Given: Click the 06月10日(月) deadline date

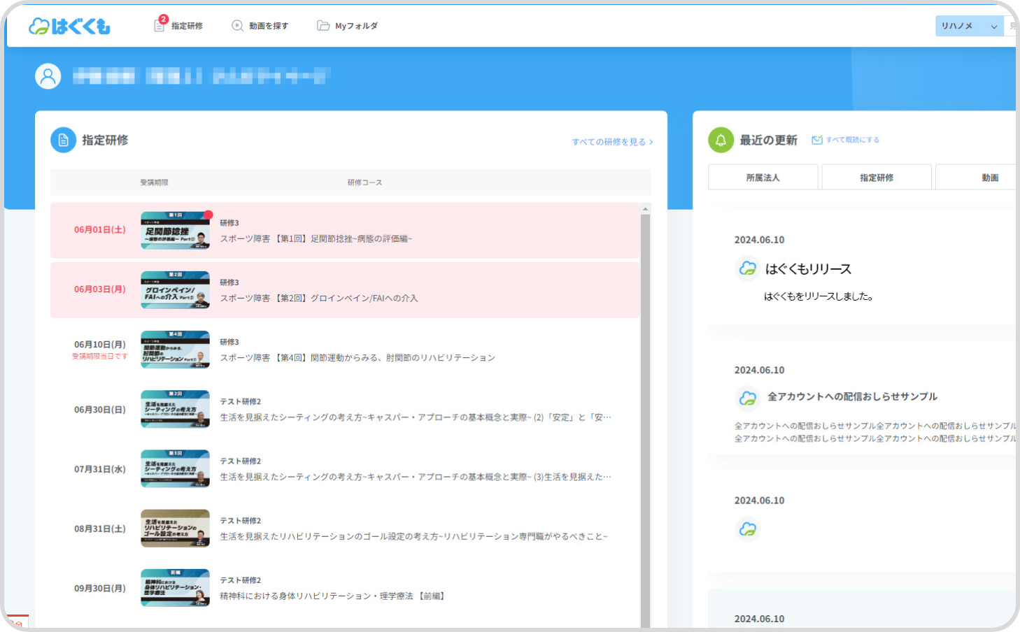Looking at the screenshot, I should point(100,345).
